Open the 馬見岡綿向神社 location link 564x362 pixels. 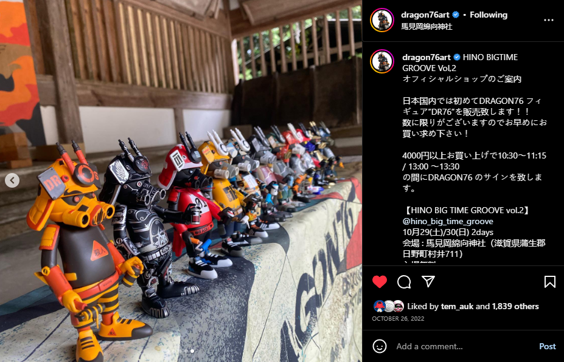click(426, 27)
